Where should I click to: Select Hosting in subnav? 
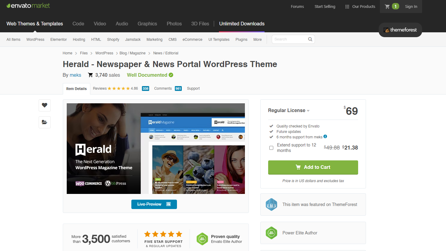click(79, 40)
